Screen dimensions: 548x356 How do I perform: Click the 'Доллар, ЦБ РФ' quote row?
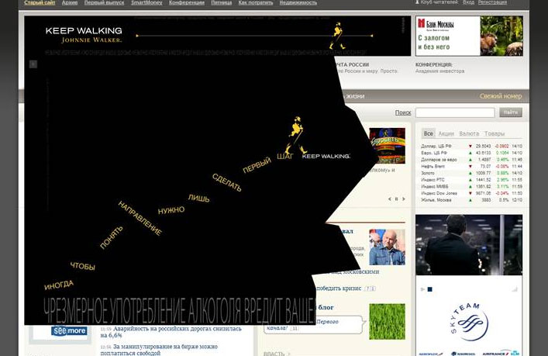[471, 146]
